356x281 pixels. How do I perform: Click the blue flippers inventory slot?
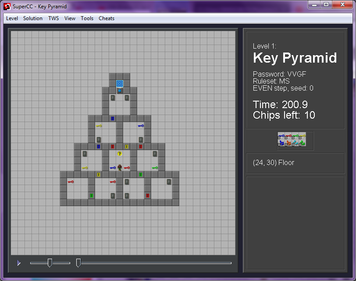[281, 143]
